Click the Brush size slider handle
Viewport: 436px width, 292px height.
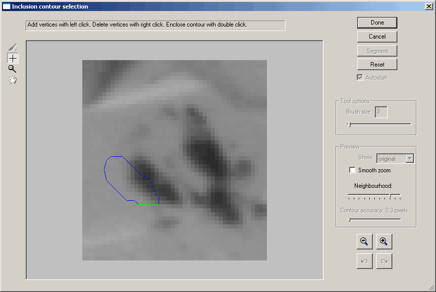click(x=349, y=124)
